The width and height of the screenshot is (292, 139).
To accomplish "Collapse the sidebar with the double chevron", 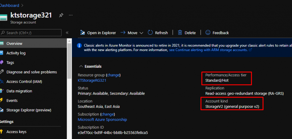I will click(x=67, y=33).
